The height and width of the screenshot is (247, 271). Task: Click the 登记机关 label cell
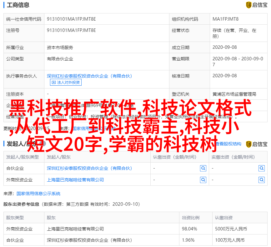pyautogui.click(x=190, y=94)
